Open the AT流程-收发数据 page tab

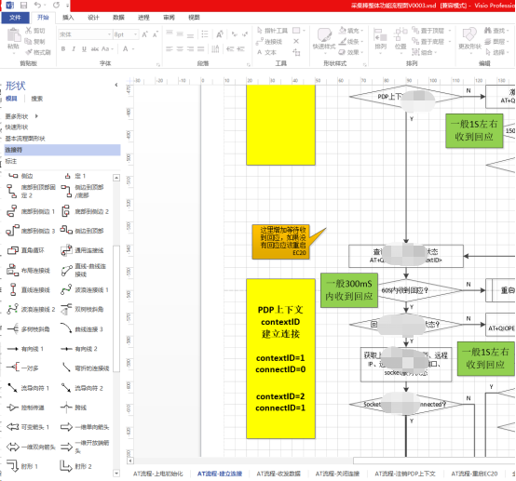278,474
